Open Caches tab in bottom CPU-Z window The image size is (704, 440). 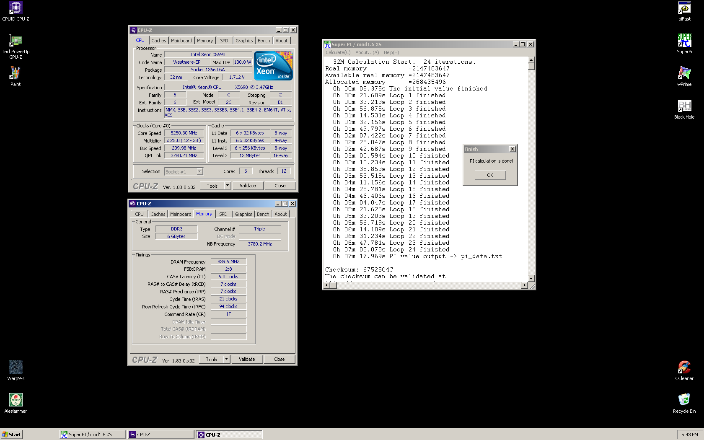(158, 214)
